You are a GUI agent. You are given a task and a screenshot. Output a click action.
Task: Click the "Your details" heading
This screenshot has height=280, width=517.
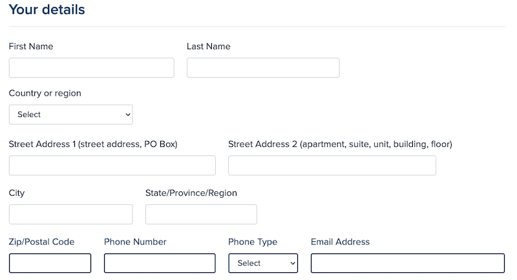(x=47, y=10)
